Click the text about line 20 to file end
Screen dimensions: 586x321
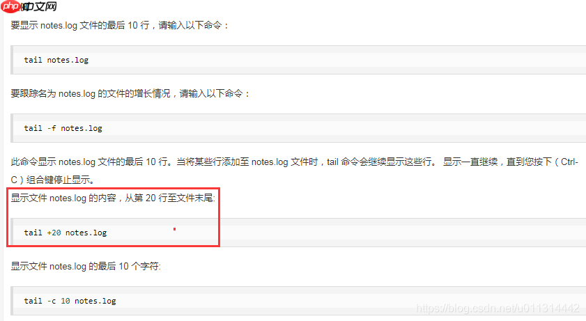(x=113, y=198)
